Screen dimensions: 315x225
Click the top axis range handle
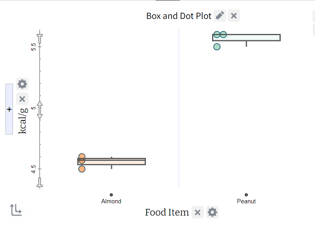coord(40,39)
